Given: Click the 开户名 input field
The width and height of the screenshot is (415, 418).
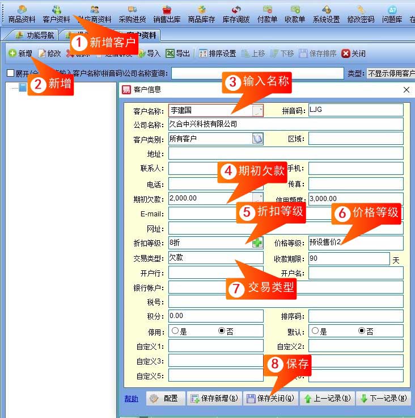Looking at the screenshot, I should [x=355, y=273].
